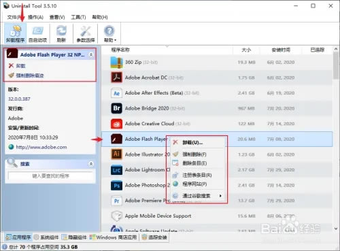This screenshot has width=340, height=251.
Task: Collapse the 搜索 search panel
Action: click(x=91, y=164)
